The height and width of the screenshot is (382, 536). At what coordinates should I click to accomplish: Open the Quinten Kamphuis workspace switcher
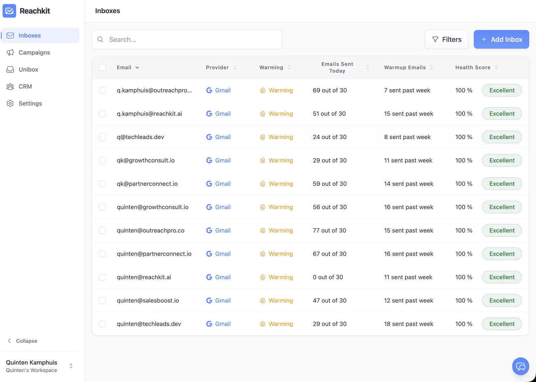click(40, 366)
